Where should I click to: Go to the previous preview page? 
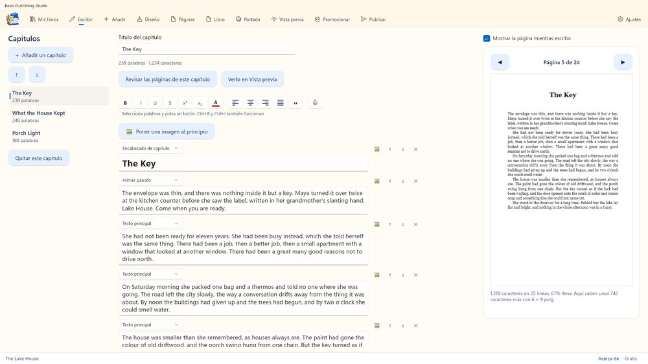[500, 62]
